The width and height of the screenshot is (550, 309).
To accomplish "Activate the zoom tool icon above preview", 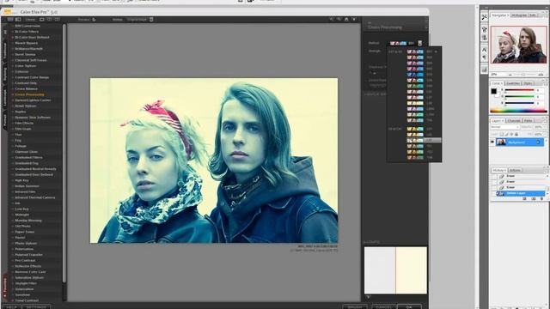I will tap(339, 20).
